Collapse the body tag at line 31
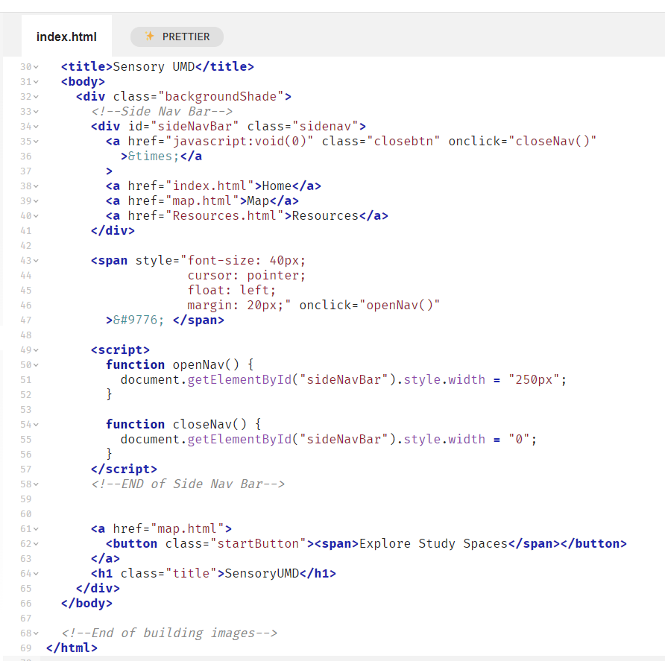Screen dimensions: 665x661 (36, 82)
